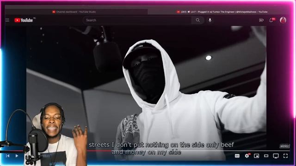Enter full screen mode
Screen dimensions: 296x166
[x=285, y=156]
